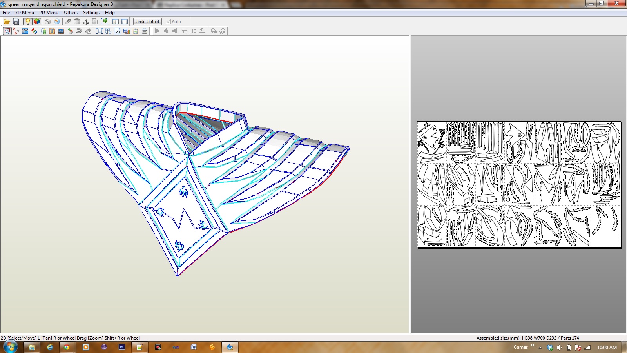Click the gray open box icon
The image size is (627, 353).
[77, 22]
